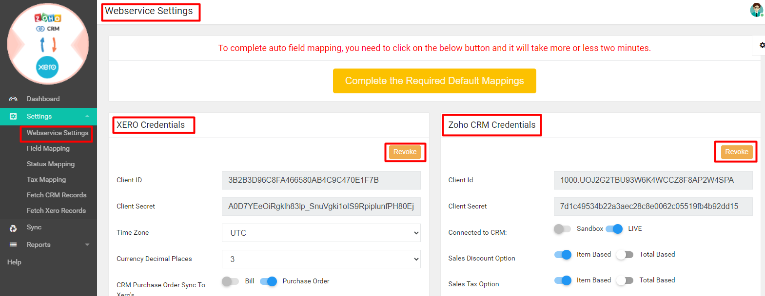Expand the Reports sidebar menu

[x=48, y=244]
